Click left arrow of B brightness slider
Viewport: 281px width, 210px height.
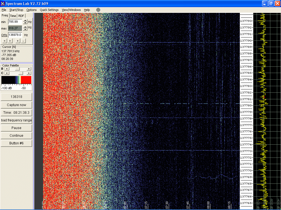click(7, 69)
